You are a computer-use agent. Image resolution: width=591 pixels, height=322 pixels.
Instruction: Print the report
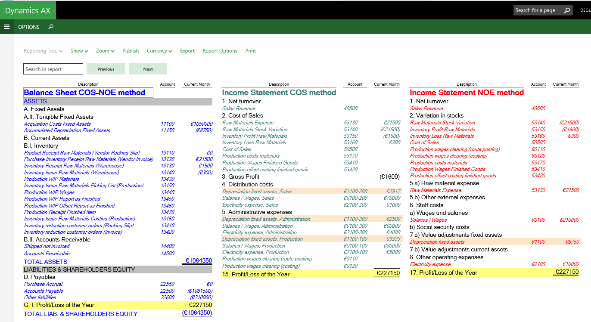click(250, 51)
